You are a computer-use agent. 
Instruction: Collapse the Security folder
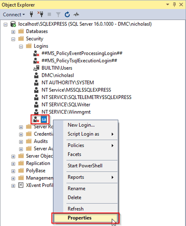13,39
